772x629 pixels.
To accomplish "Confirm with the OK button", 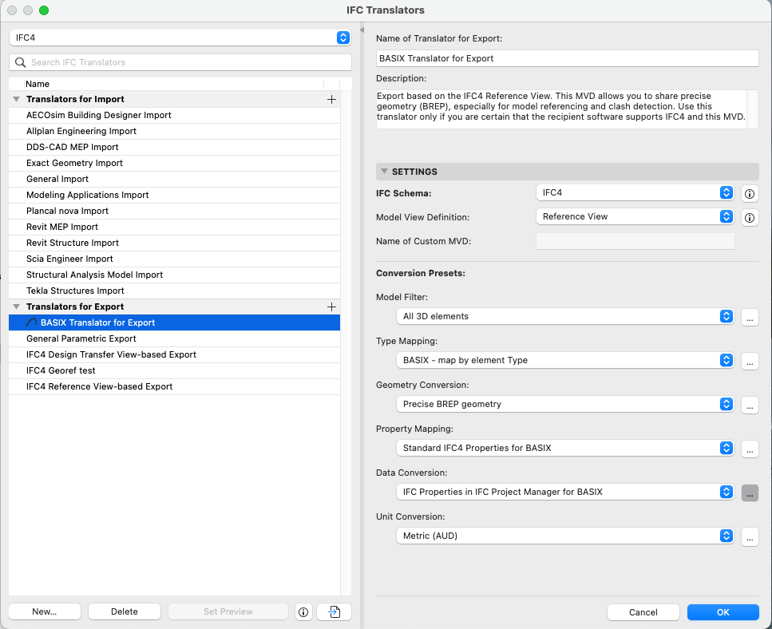I will [723, 612].
